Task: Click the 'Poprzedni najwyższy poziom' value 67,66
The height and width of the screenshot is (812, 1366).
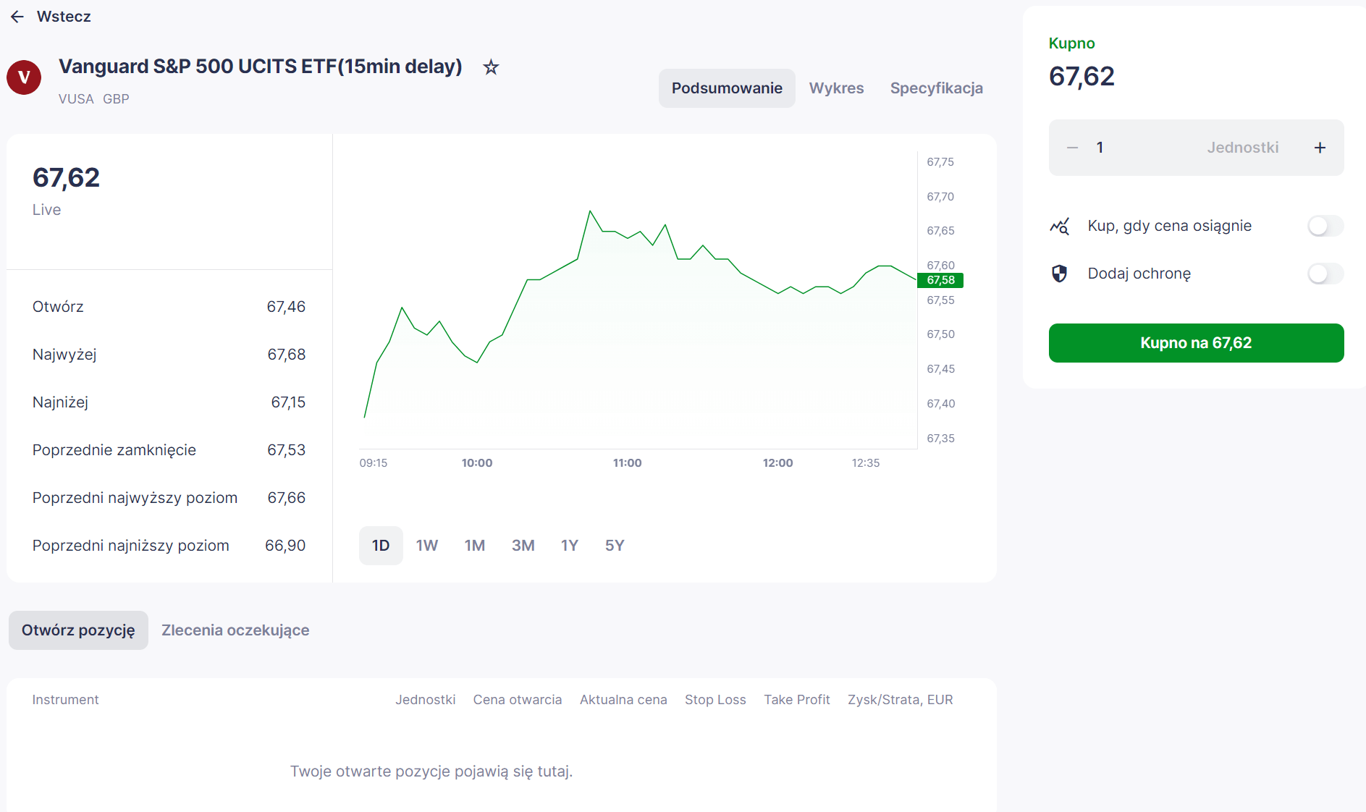Action: [286, 498]
